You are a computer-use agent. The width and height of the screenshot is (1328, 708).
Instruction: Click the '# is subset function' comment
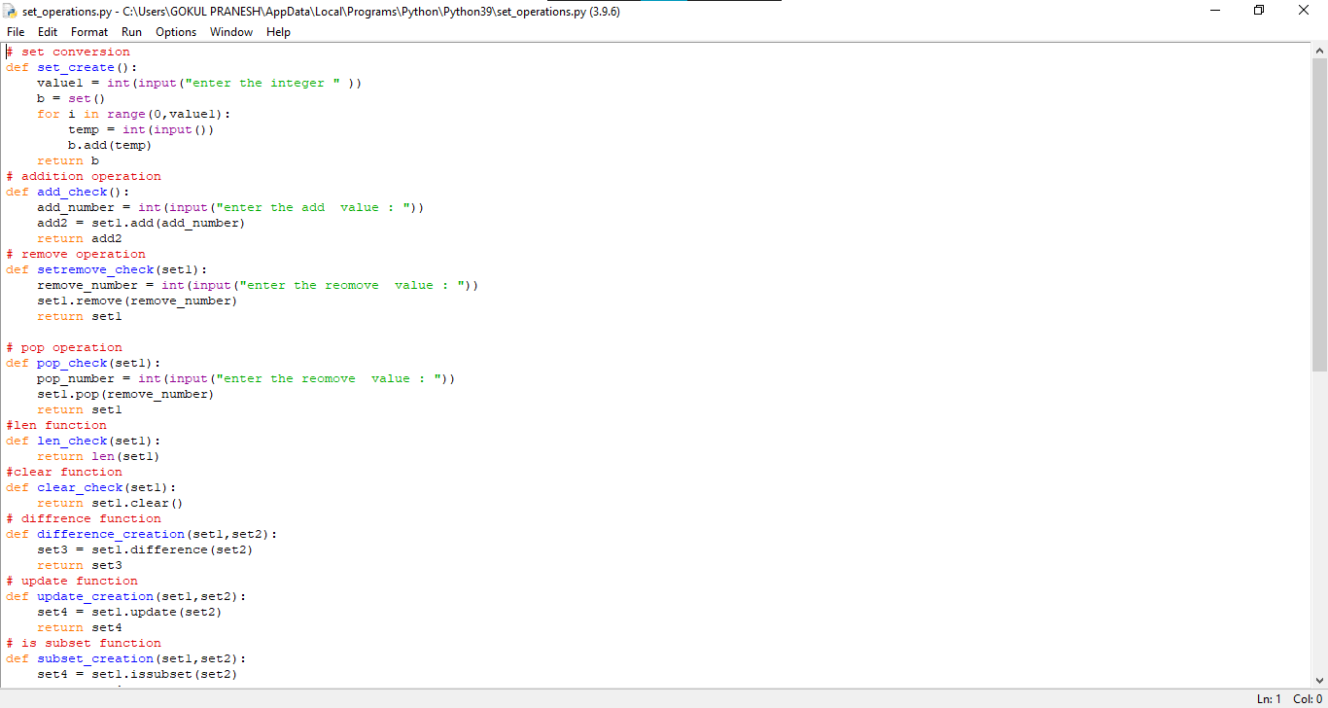tap(84, 643)
